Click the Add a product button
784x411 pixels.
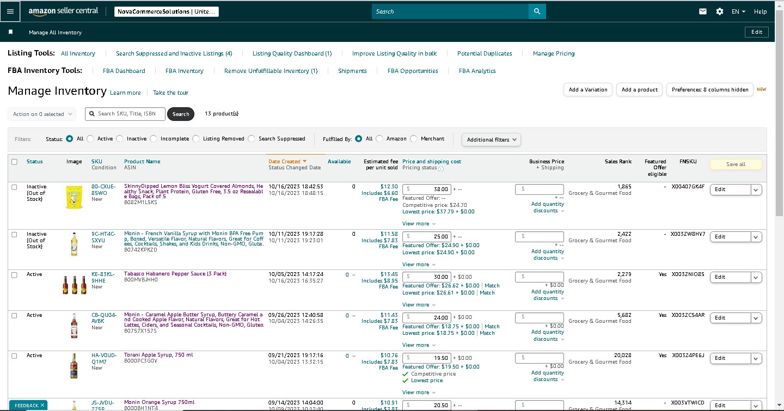640,90
